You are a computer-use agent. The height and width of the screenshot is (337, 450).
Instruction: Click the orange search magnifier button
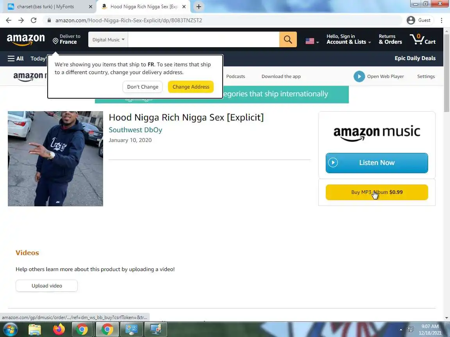(288, 39)
